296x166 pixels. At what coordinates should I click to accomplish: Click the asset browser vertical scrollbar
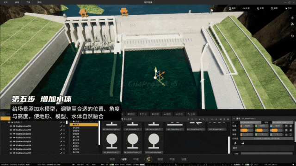229,145
